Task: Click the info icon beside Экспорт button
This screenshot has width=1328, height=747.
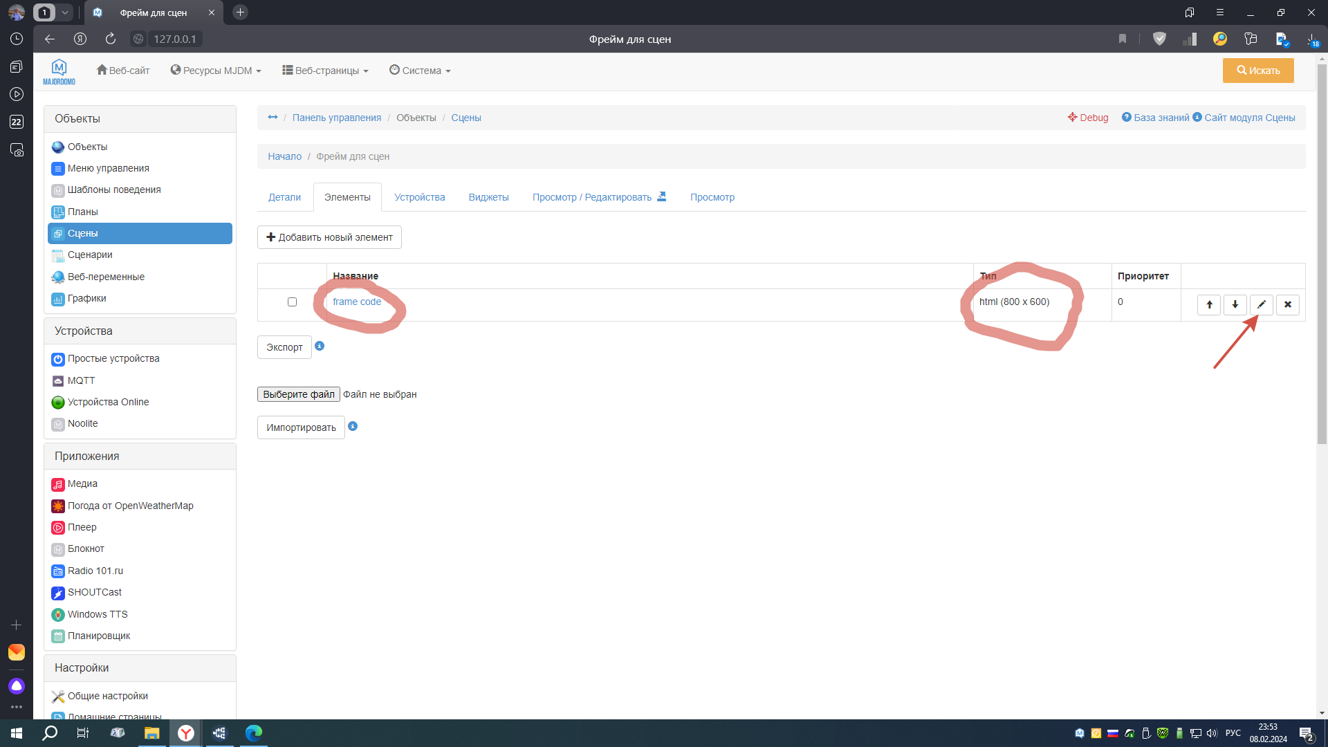Action: 320,347
